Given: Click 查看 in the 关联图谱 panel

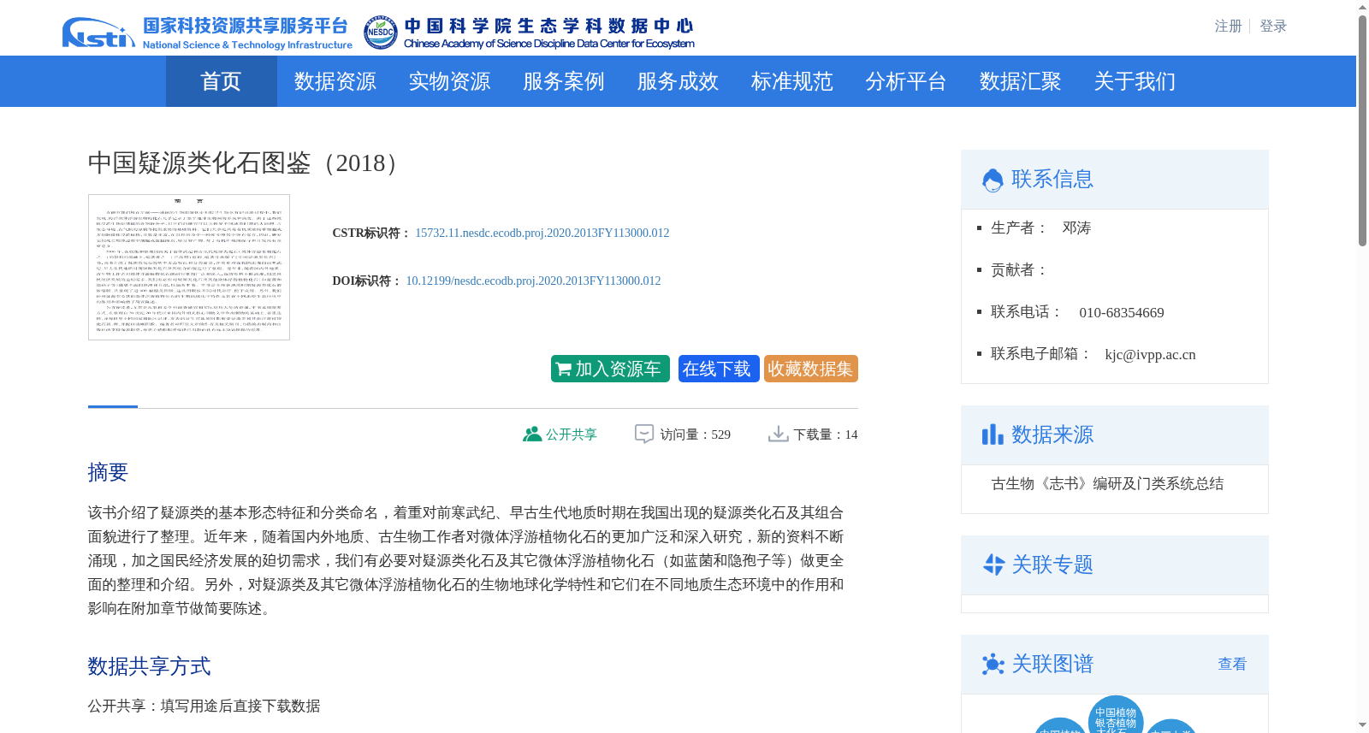Looking at the screenshot, I should click(1232, 664).
